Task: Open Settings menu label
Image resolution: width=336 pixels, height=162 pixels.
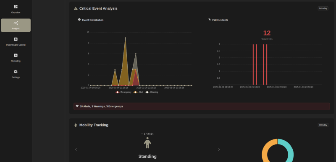Action: coord(16,77)
